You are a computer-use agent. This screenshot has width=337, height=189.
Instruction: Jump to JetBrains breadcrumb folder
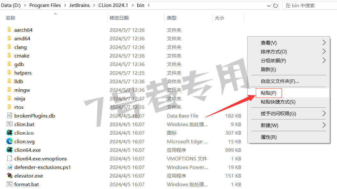[x=80, y=5]
